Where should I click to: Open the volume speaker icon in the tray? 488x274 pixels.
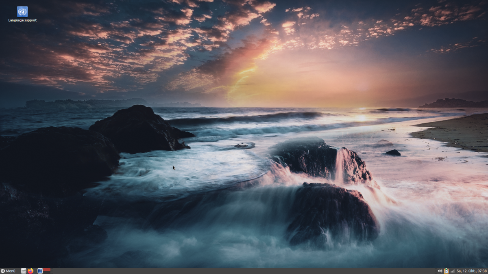tap(440, 271)
